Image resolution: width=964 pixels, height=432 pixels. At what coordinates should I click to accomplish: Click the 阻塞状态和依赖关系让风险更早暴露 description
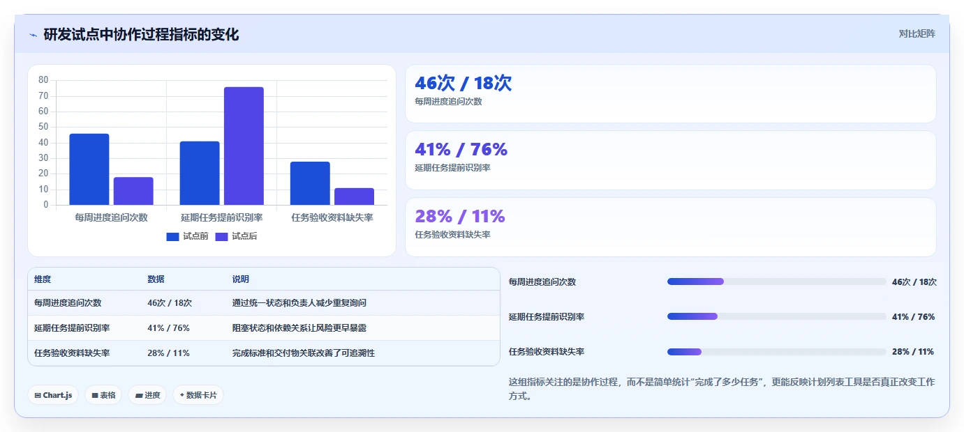[x=299, y=327]
